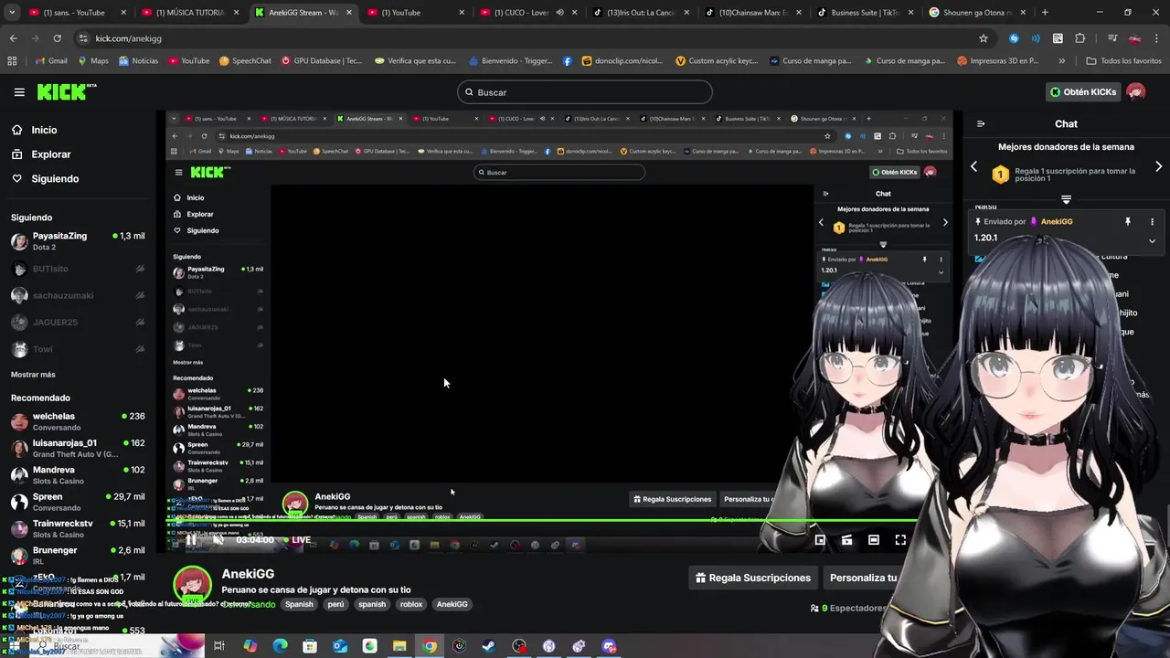Go back in browser history
1170x658 pixels.
13,38
